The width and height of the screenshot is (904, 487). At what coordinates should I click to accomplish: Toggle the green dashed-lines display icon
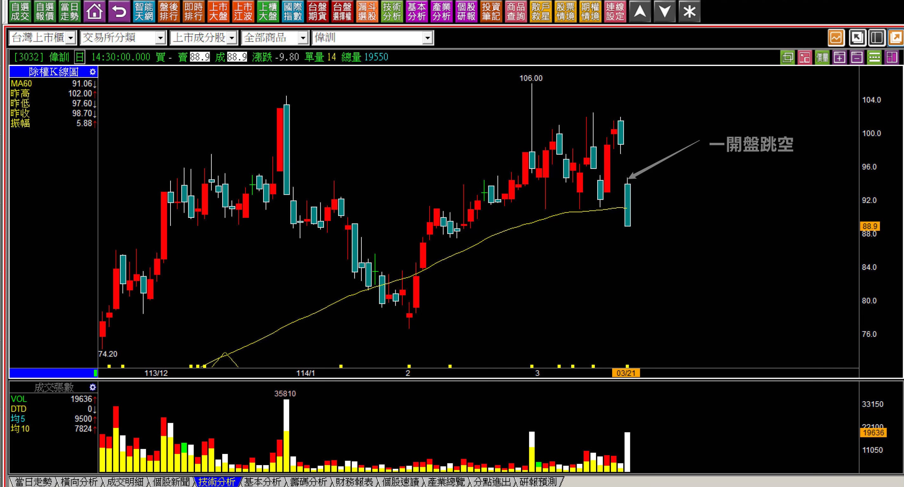point(874,57)
